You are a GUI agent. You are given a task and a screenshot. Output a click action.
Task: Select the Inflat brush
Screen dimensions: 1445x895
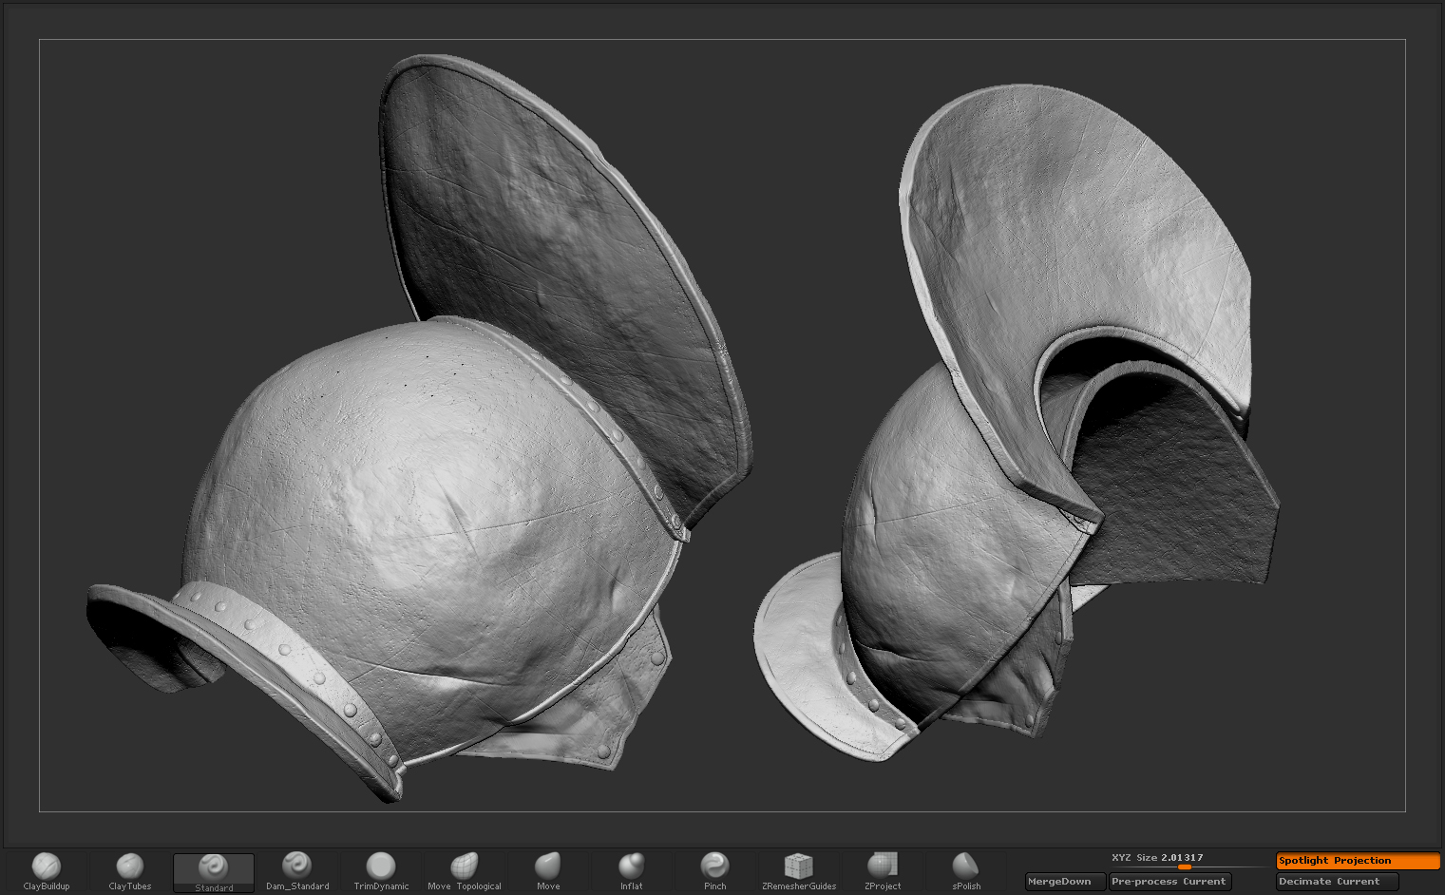tap(632, 872)
